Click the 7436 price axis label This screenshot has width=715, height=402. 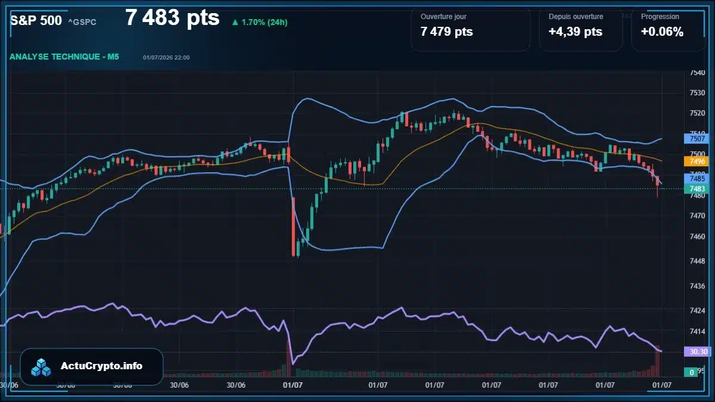tap(697, 286)
